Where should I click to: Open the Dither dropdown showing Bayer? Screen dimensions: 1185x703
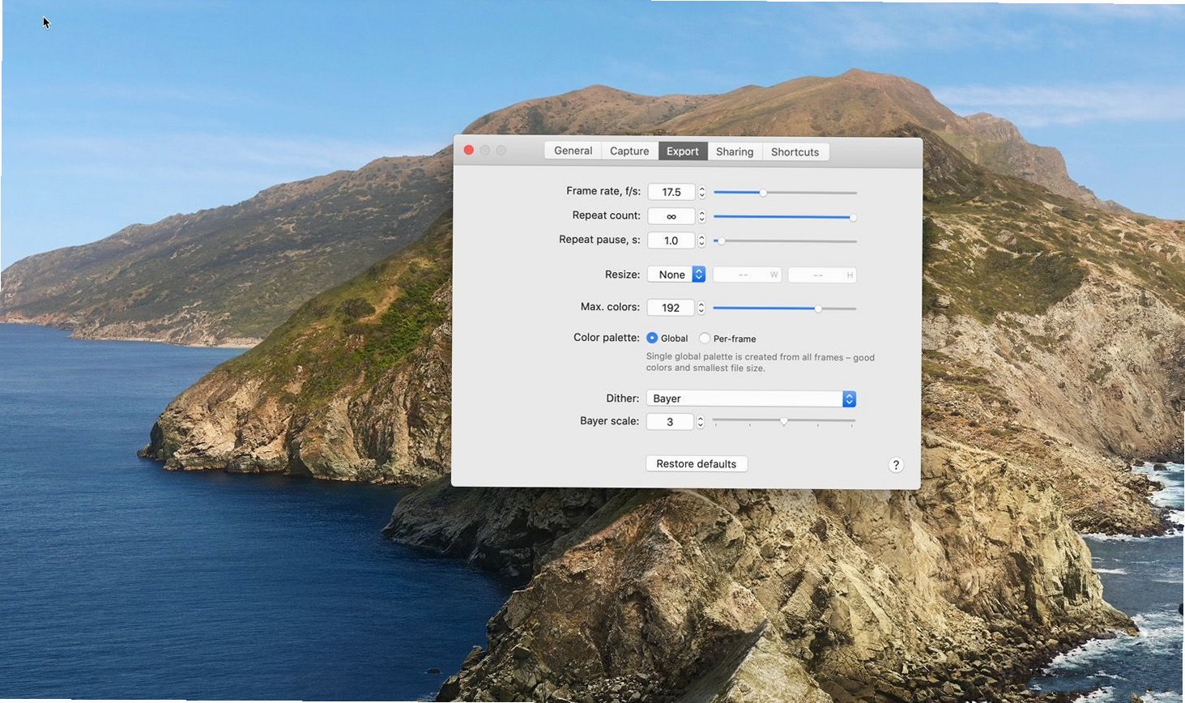coord(751,398)
